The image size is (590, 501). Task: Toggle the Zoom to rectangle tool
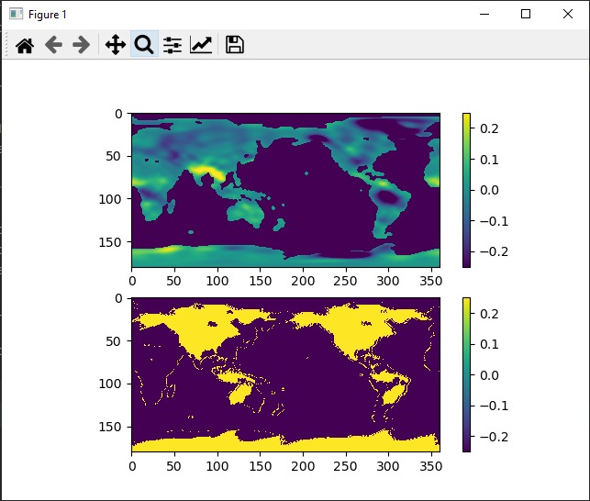[x=144, y=44]
